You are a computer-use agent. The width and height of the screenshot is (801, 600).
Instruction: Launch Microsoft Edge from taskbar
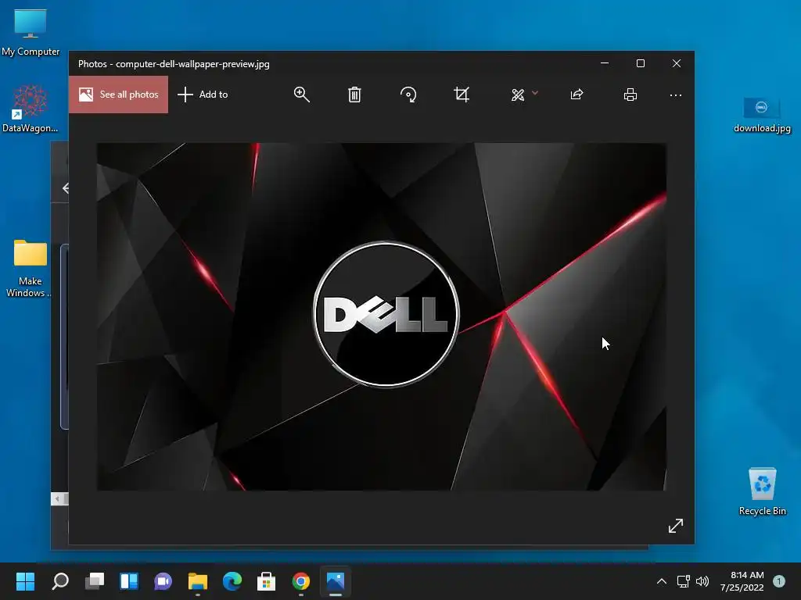[232, 581]
